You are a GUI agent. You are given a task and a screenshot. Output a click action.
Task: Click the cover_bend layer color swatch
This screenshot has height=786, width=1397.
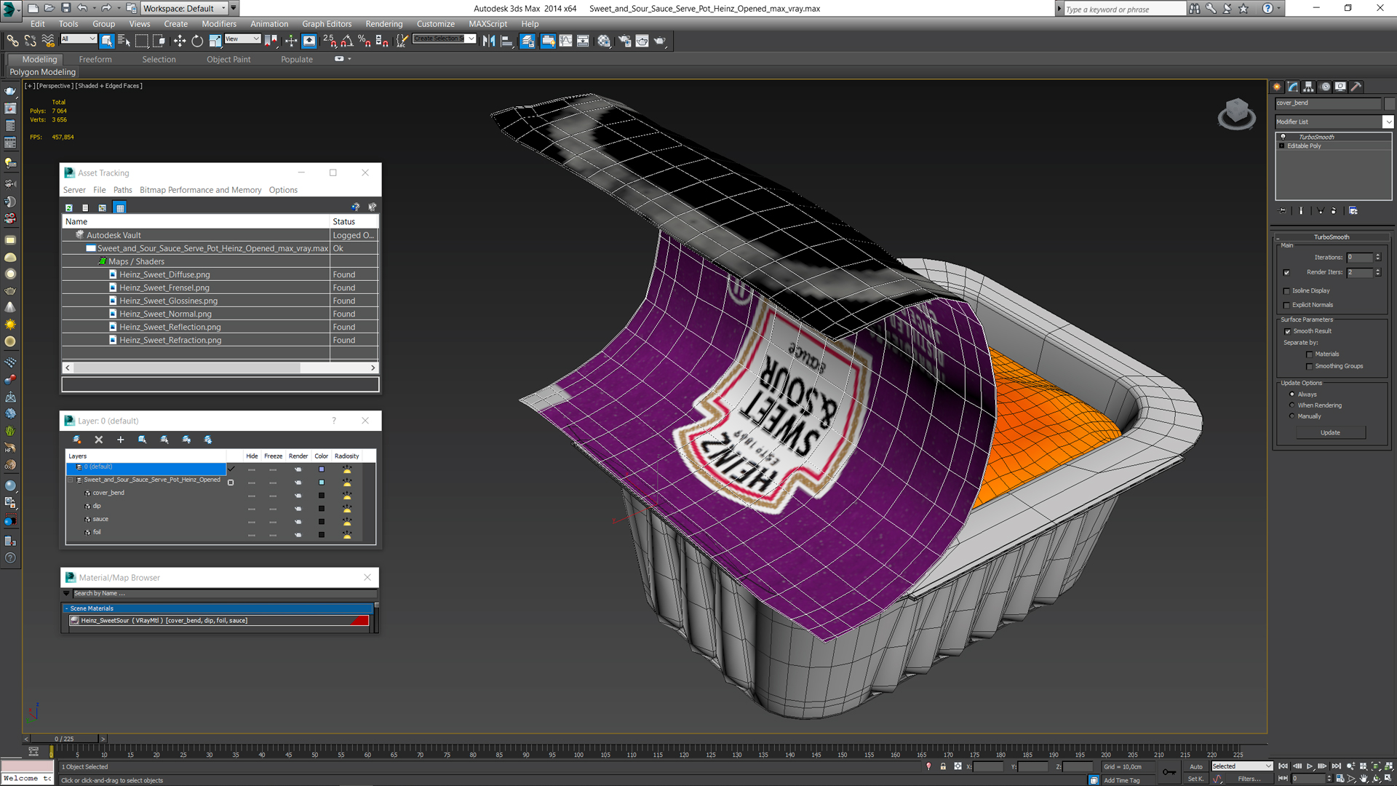322,495
